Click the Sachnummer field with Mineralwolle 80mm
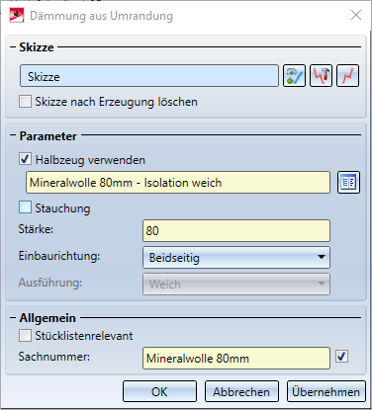The image size is (372, 410). [x=236, y=358]
